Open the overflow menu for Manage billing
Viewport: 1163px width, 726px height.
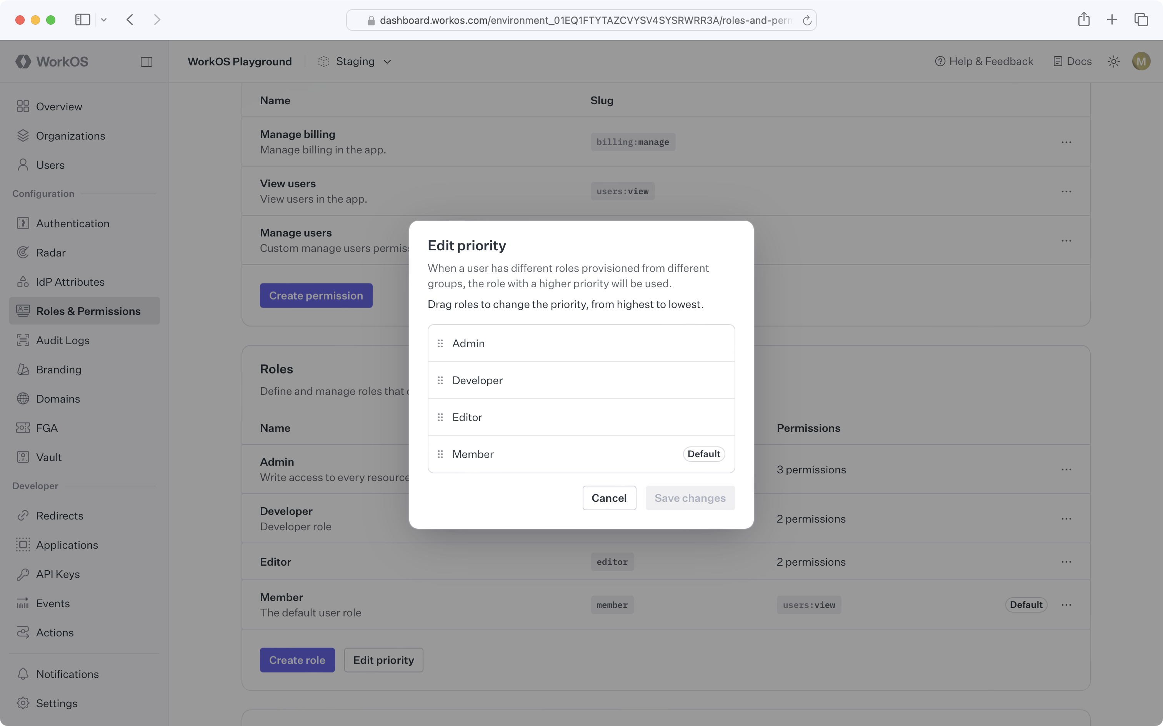(x=1067, y=142)
